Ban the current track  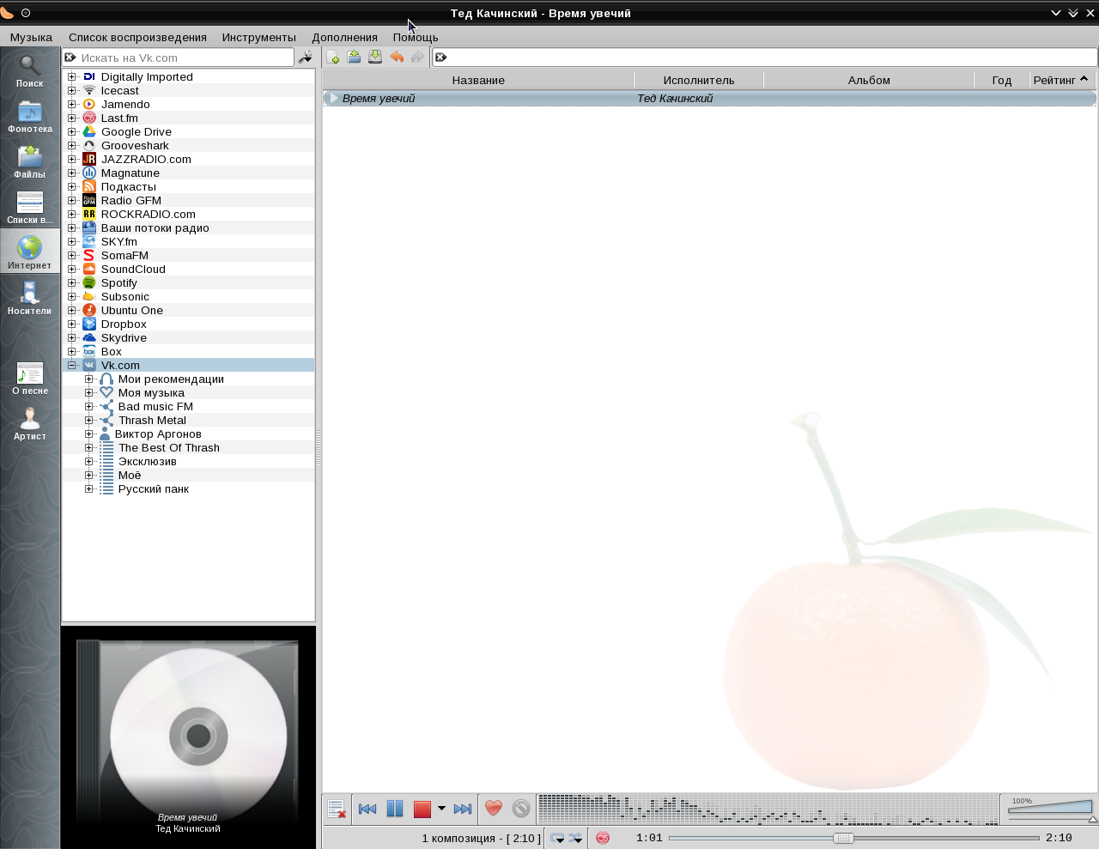(x=521, y=809)
